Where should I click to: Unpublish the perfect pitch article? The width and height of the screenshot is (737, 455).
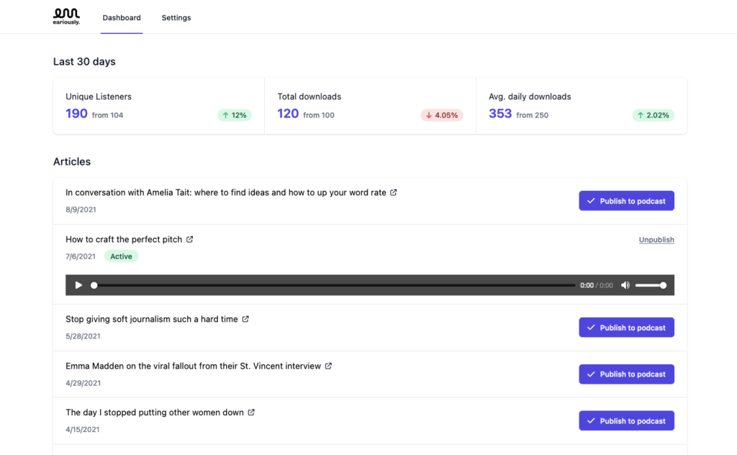656,240
